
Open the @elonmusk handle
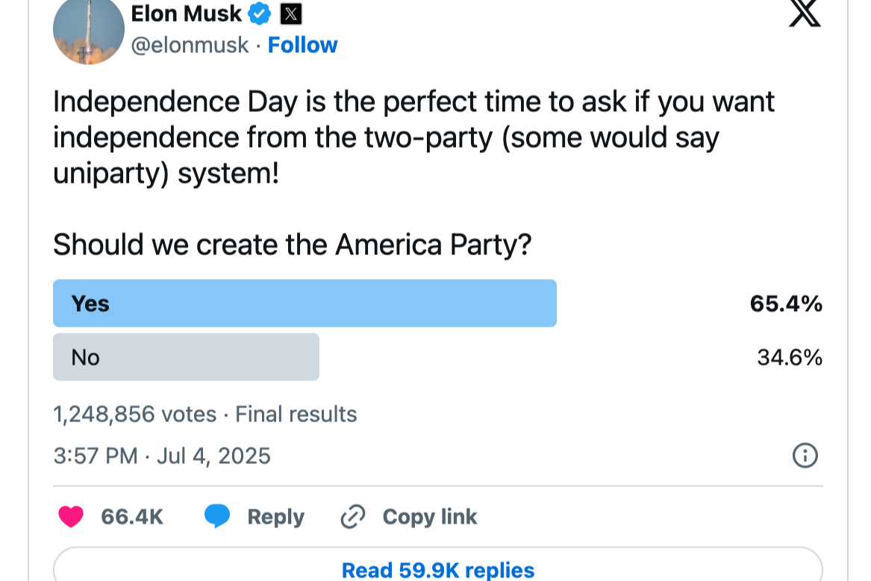190,45
